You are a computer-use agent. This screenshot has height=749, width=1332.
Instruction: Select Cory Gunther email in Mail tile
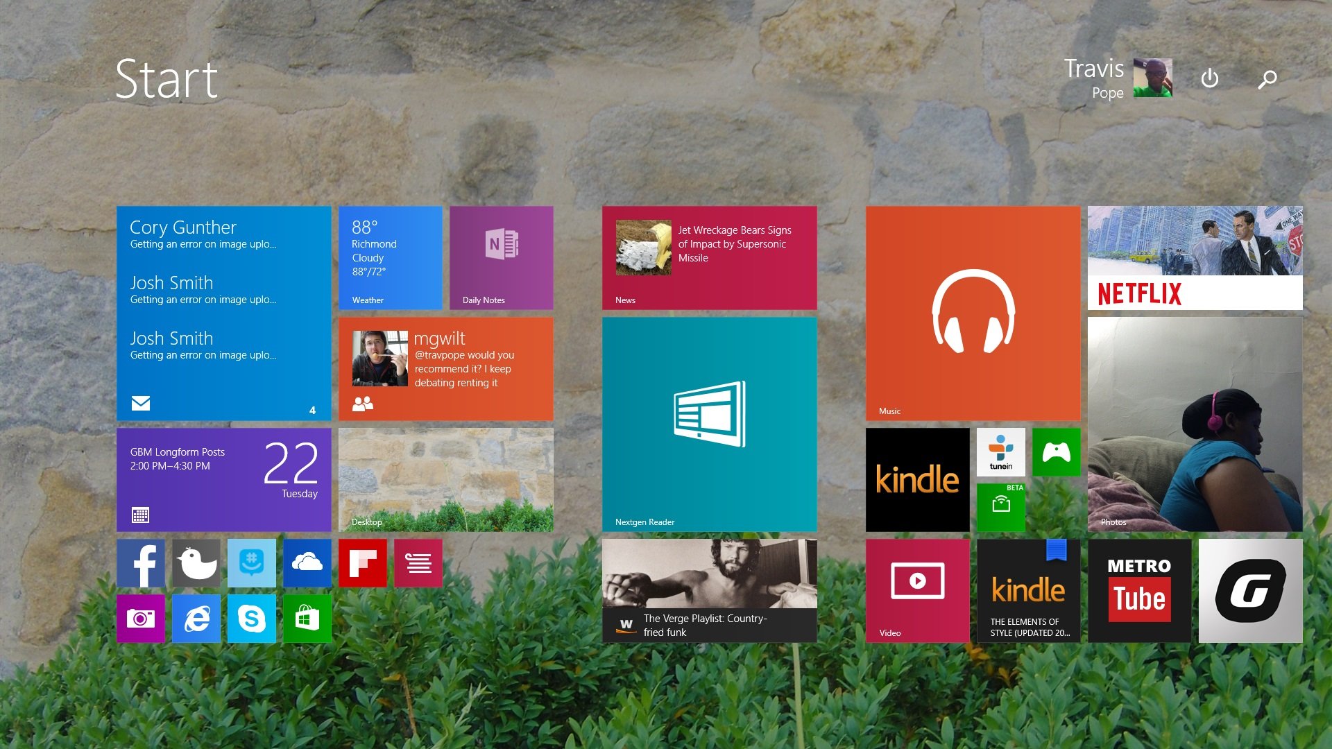click(x=203, y=234)
